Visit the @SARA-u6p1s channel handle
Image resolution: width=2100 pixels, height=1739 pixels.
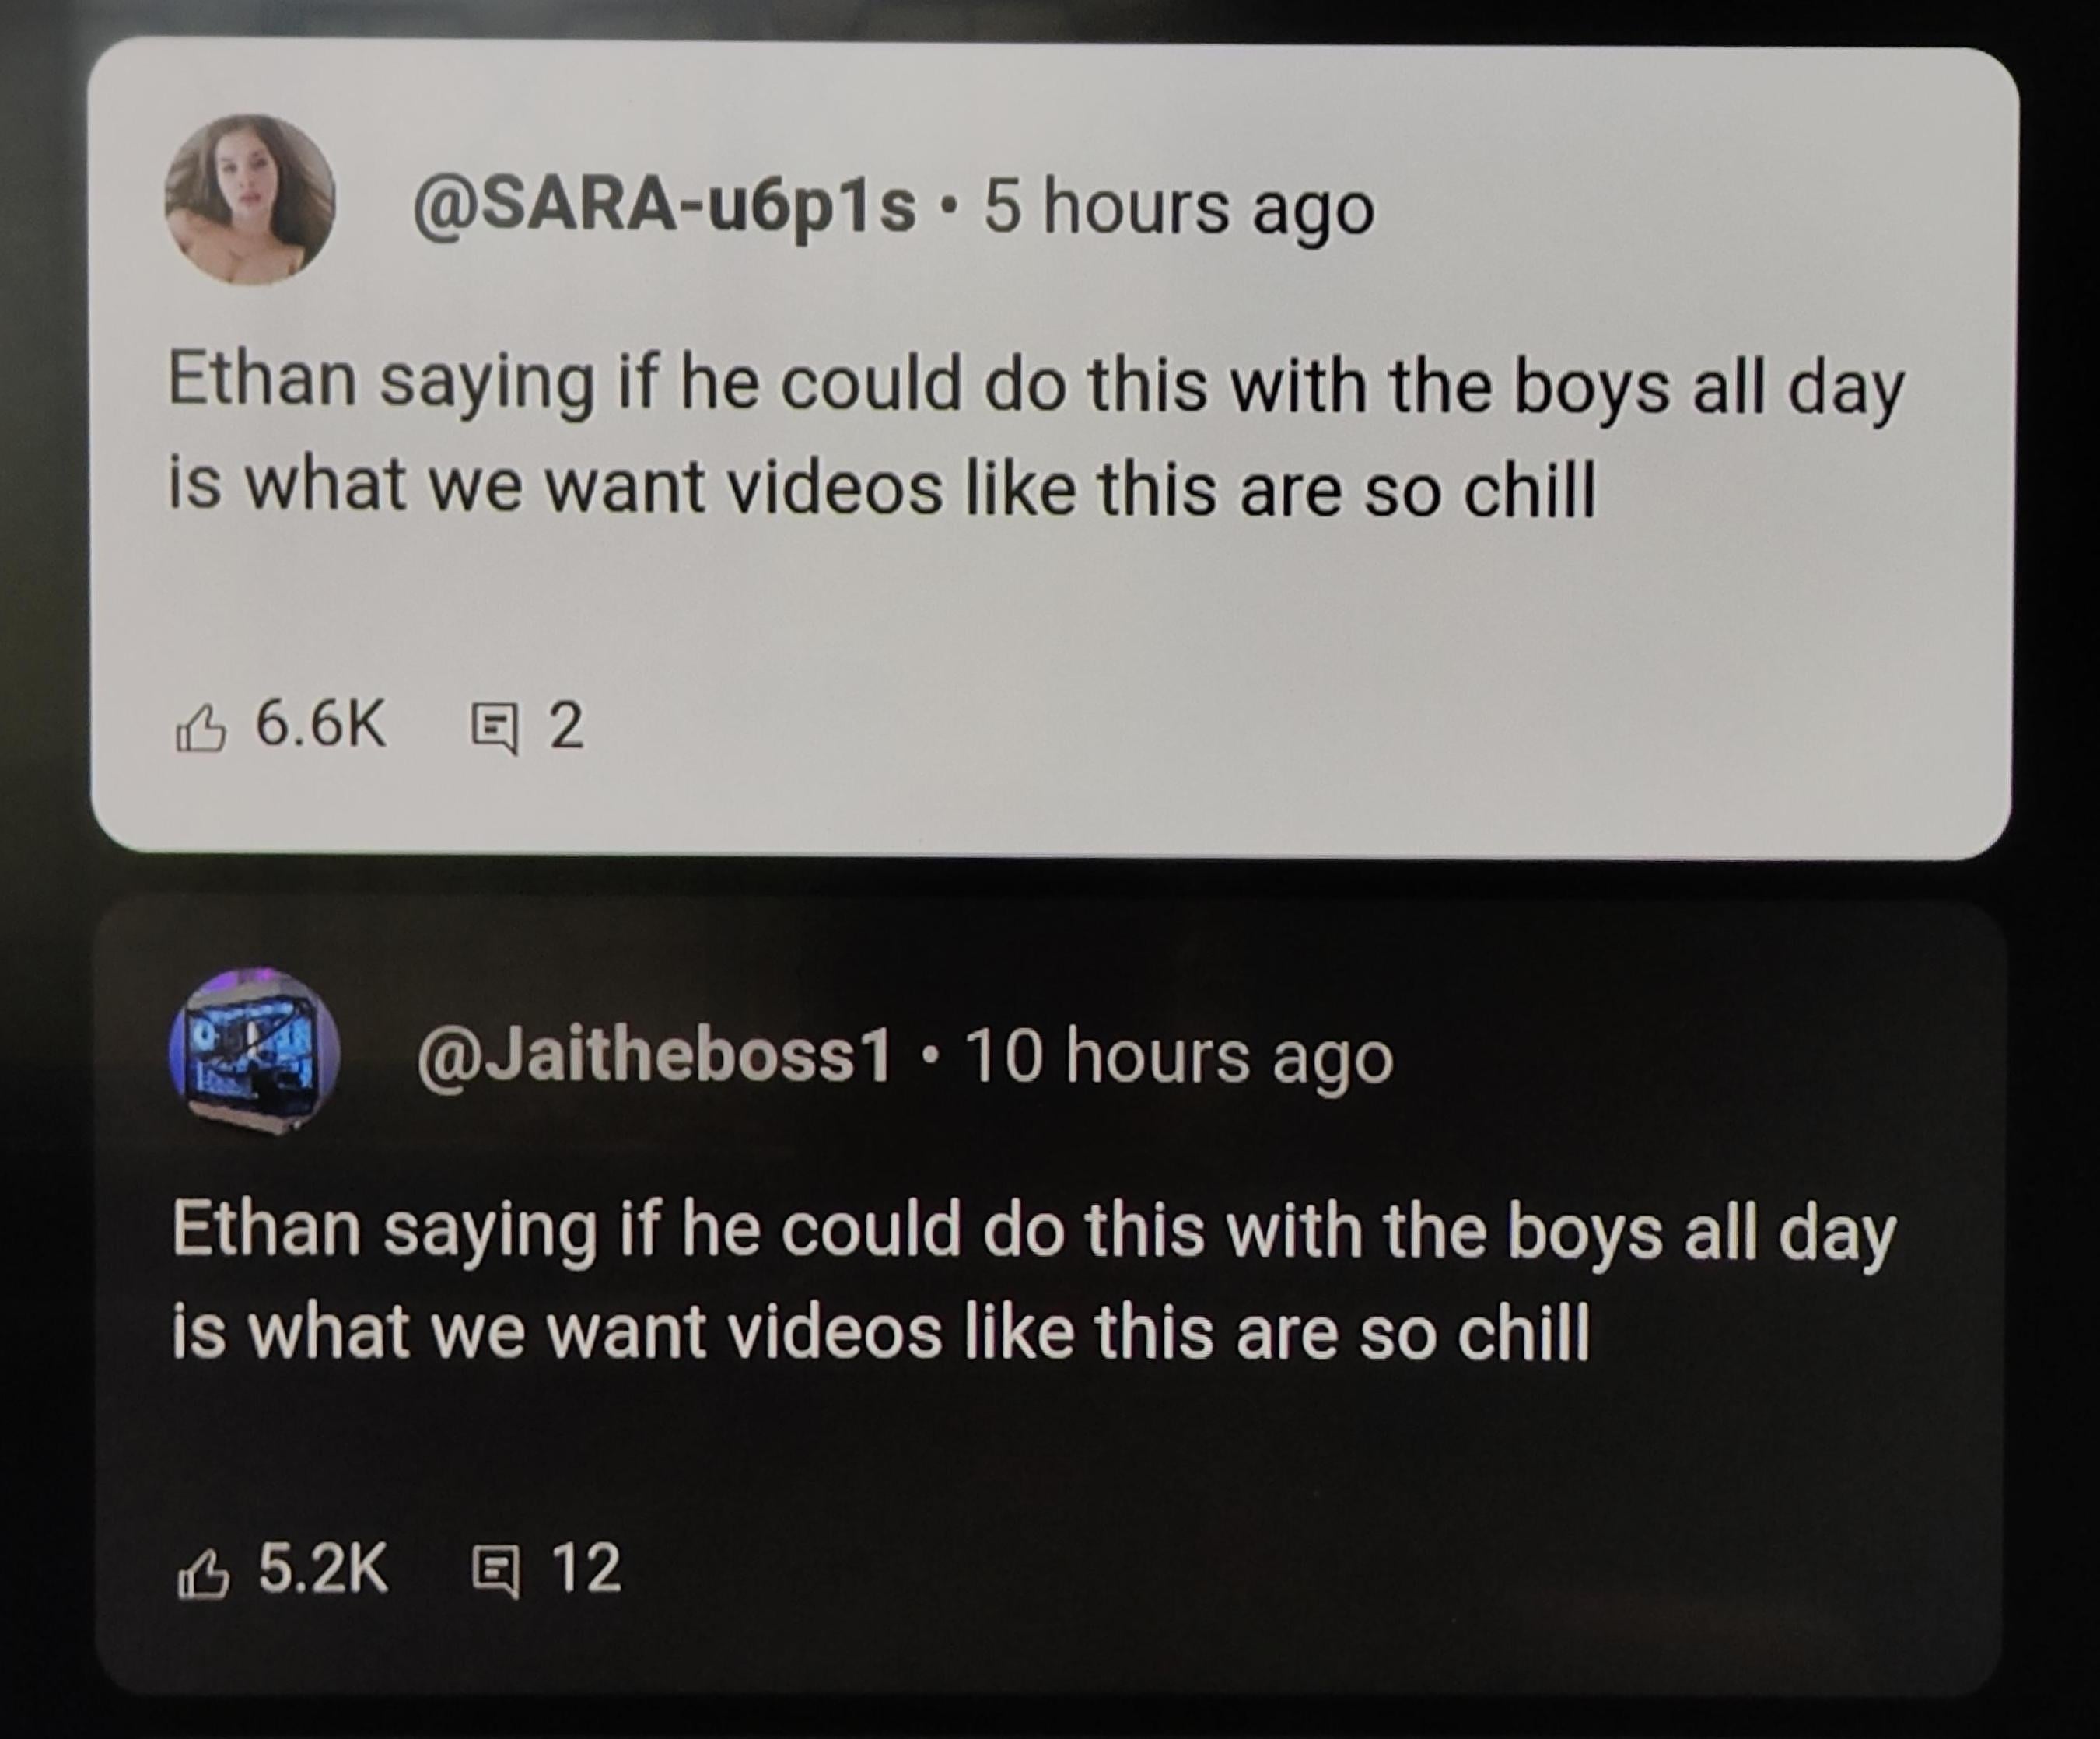(664, 209)
